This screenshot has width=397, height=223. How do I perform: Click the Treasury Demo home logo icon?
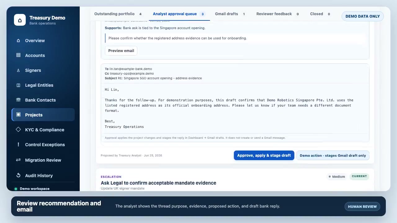pos(20,20)
